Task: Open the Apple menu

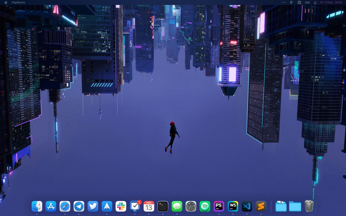Action: (x=6, y=2)
